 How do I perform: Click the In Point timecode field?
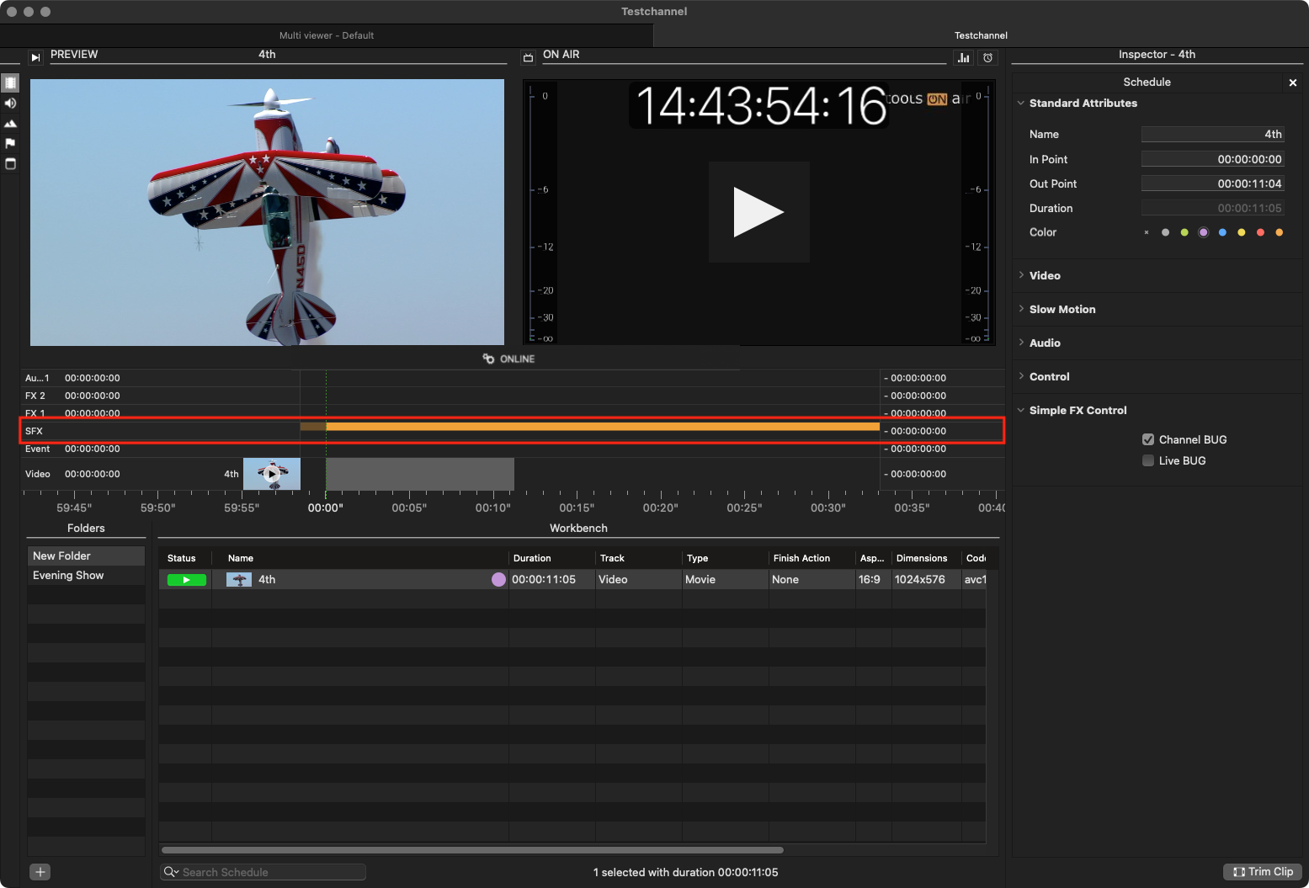1212,159
